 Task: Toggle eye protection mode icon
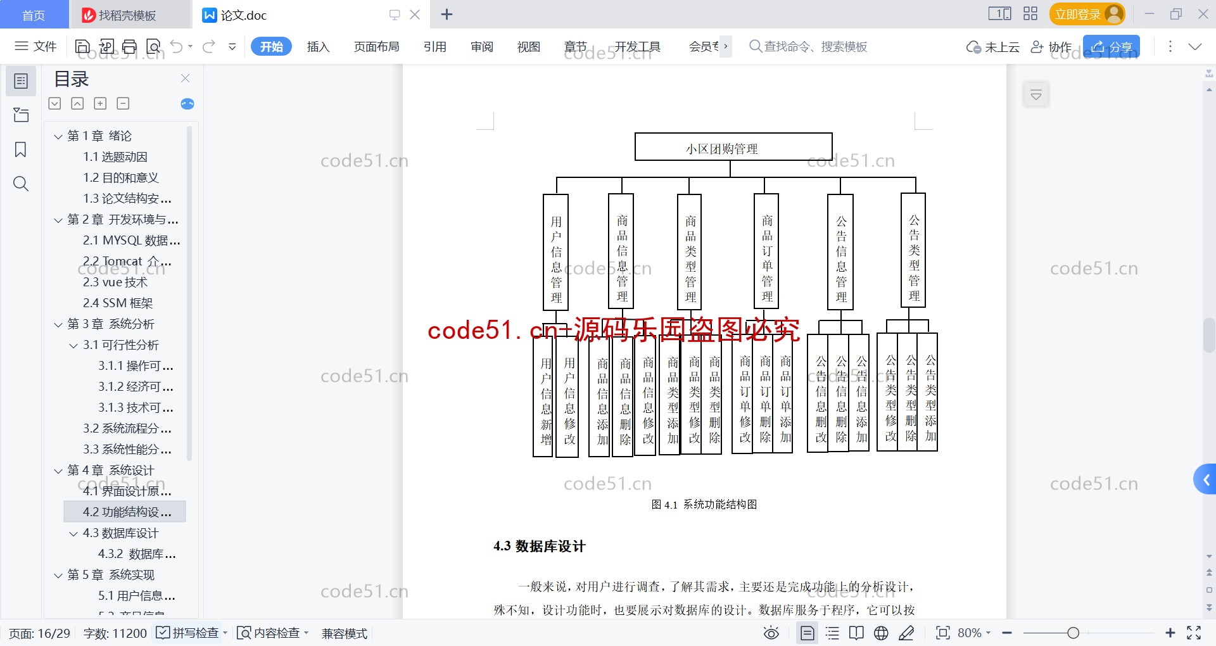(x=771, y=633)
